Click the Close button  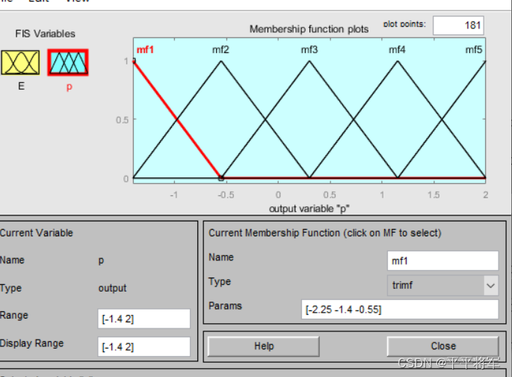pos(442,346)
